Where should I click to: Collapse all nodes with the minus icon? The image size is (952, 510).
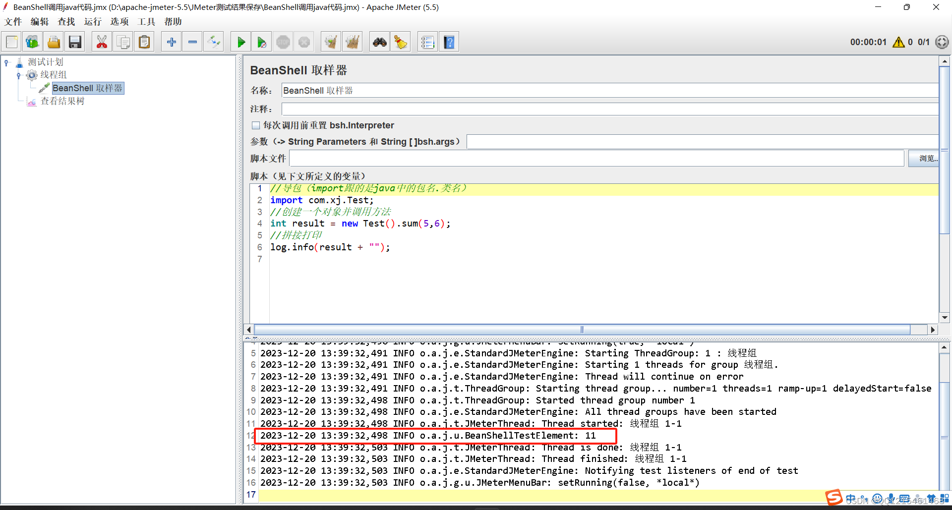192,42
